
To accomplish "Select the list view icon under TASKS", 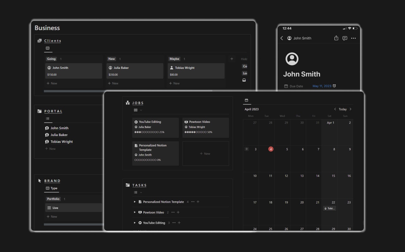I will click(136, 192).
